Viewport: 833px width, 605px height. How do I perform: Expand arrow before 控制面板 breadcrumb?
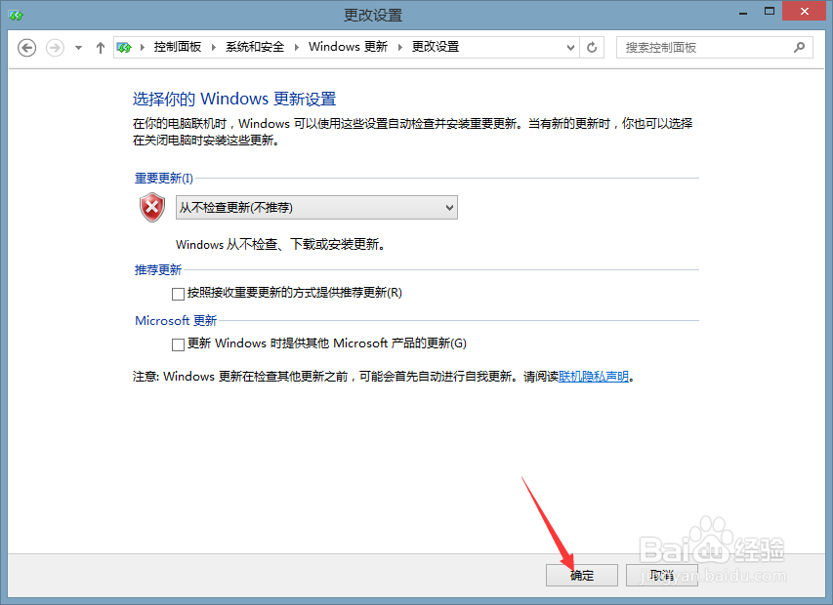pyautogui.click(x=143, y=47)
